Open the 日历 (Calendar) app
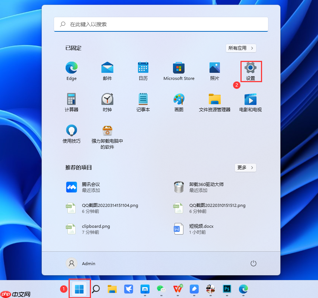The height and width of the screenshot is (298, 318). [x=143, y=68]
